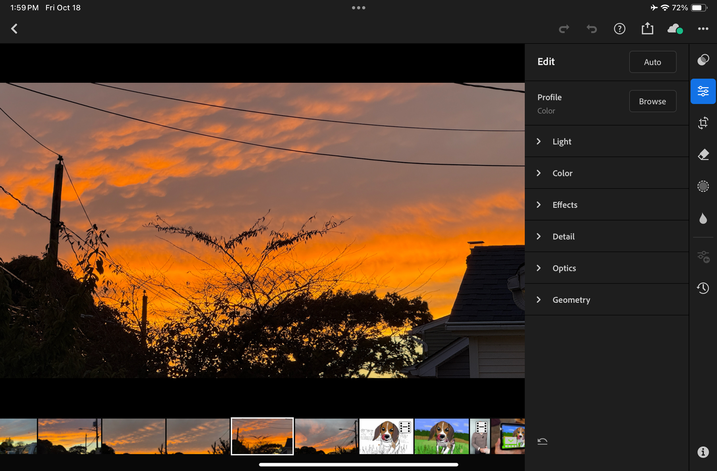Select the sunset thumbnail in filmstrip
The height and width of the screenshot is (471, 717).
(x=261, y=436)
